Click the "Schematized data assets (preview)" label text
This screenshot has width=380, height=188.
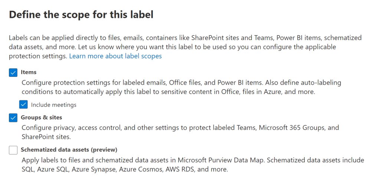pos(69,150)
